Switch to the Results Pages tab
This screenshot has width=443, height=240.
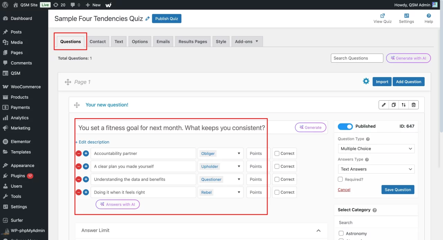(193, 41)
